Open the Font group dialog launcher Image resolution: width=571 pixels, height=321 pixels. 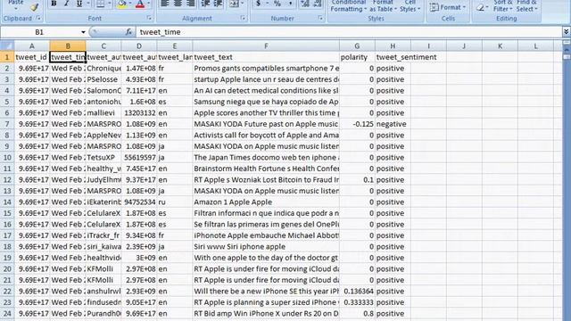(149, 18)
